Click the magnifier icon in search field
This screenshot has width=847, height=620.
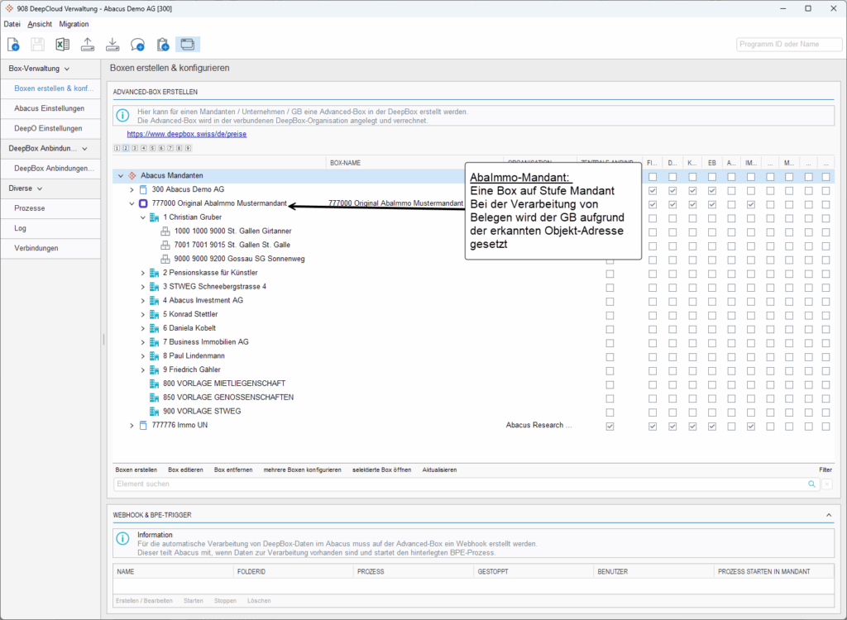coord(812,484)
